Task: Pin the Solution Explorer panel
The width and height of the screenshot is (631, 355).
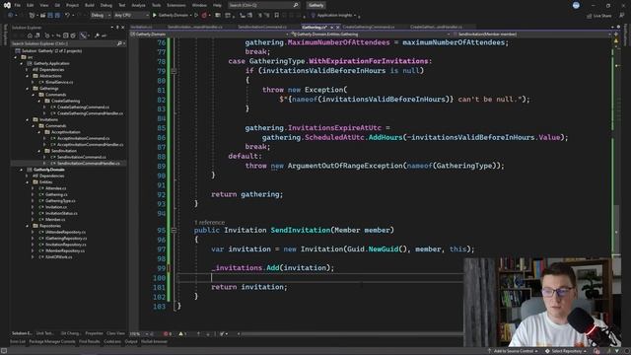Action: pos(117,28)
